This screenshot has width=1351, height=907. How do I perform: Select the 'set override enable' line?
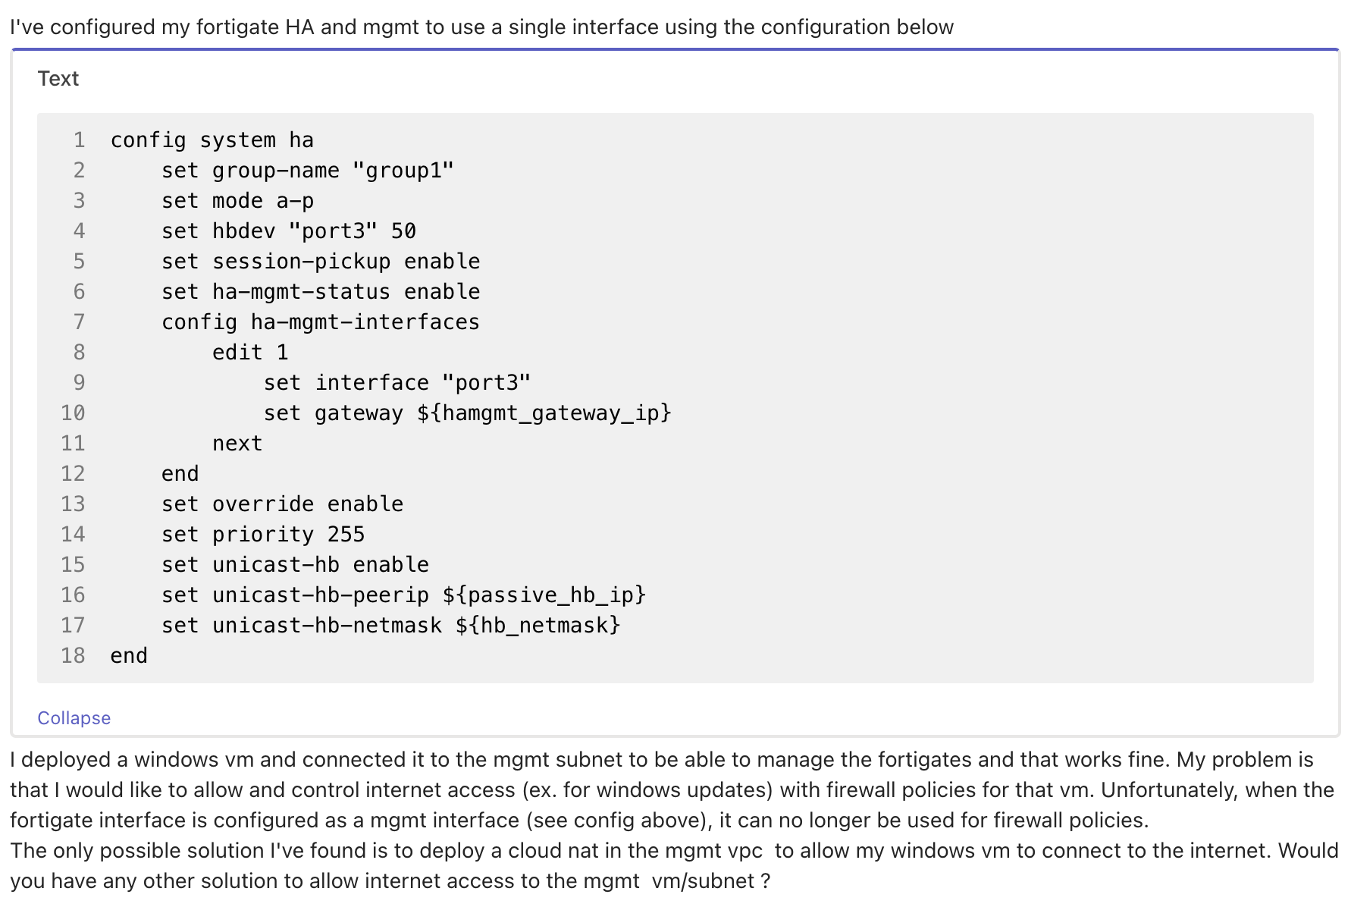(x=282, y=504)
